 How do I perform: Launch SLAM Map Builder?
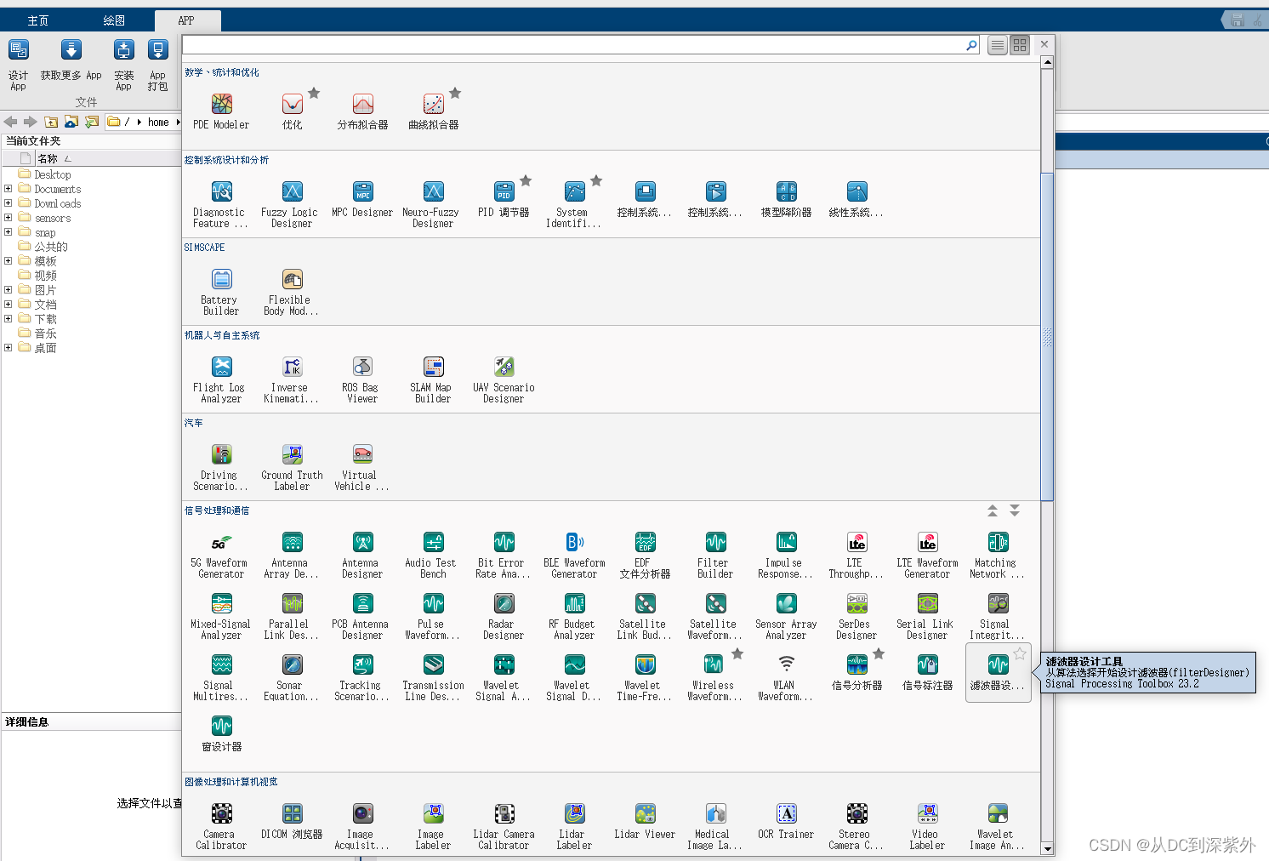(x=433, y=379)
